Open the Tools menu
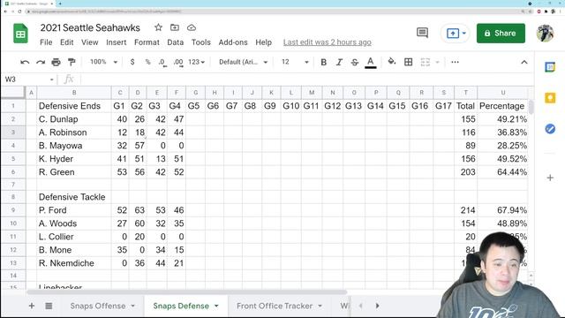The height and width of the screenshot is (318, 565). pos(200,42)
